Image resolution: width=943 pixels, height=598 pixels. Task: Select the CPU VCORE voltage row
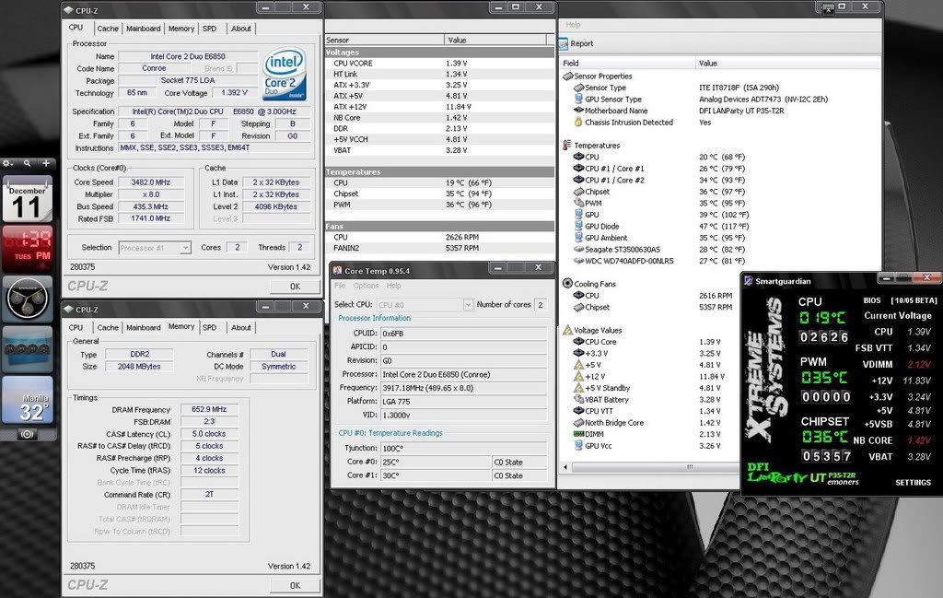[x=439, y=64]
